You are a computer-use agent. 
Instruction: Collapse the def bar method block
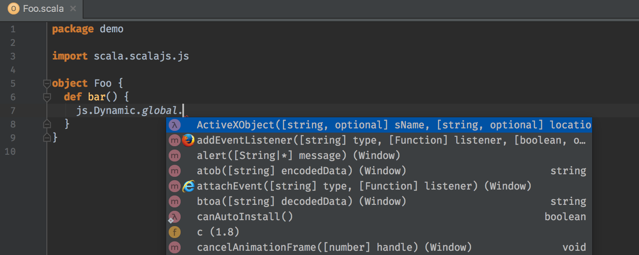point(47,97)
